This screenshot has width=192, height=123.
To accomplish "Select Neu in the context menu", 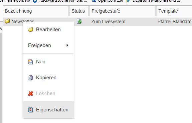I will coord(48,62).
